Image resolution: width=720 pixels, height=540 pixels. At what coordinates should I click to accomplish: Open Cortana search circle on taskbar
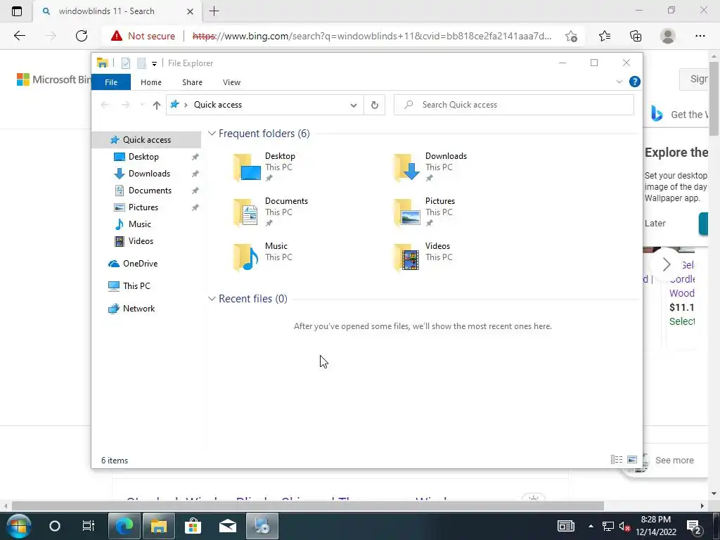point(55,526)
